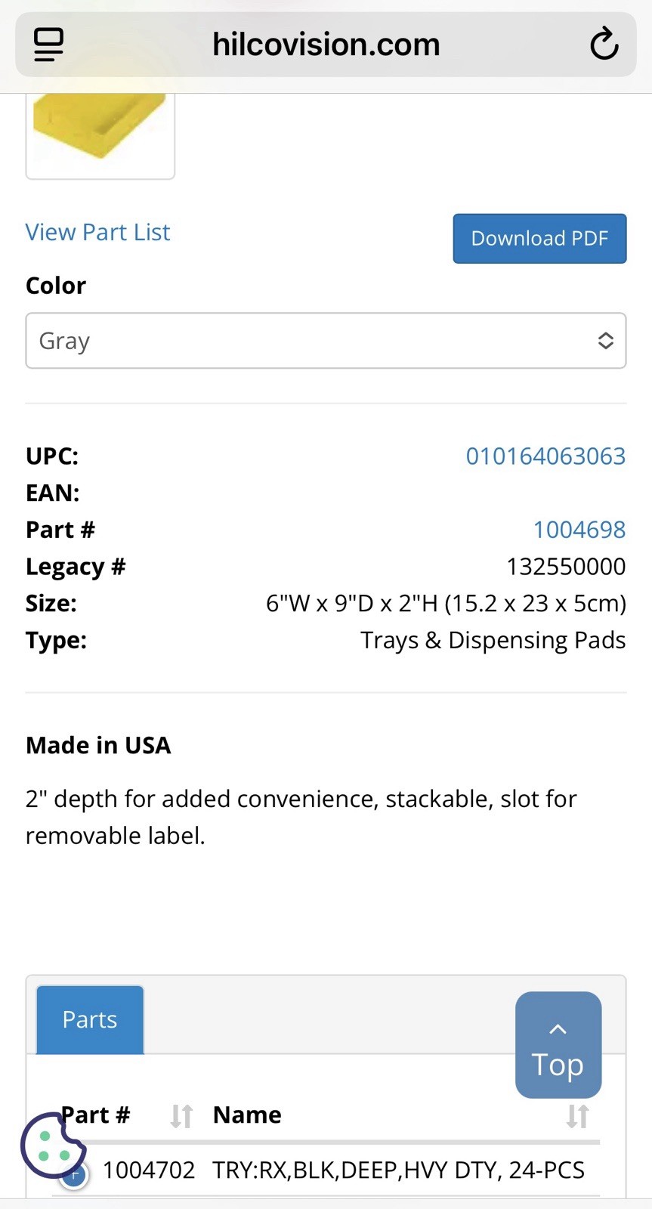Click part number 1004702 in the table
The image size is (652, 1209).
coord(149,1170)
